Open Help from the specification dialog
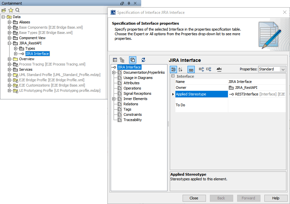The width and height of the screenshot is (290, 204). pos(276,198)
